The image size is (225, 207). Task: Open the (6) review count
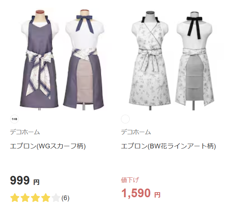[x=65, y=198]
